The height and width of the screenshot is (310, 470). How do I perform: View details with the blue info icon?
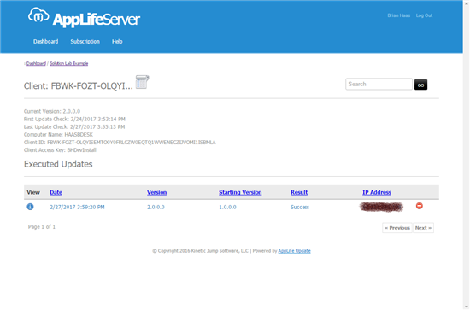(30, 207)
